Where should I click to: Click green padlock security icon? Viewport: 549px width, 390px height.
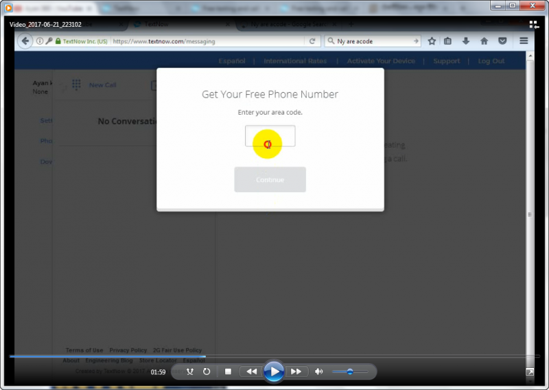click(x=58, y=41)
